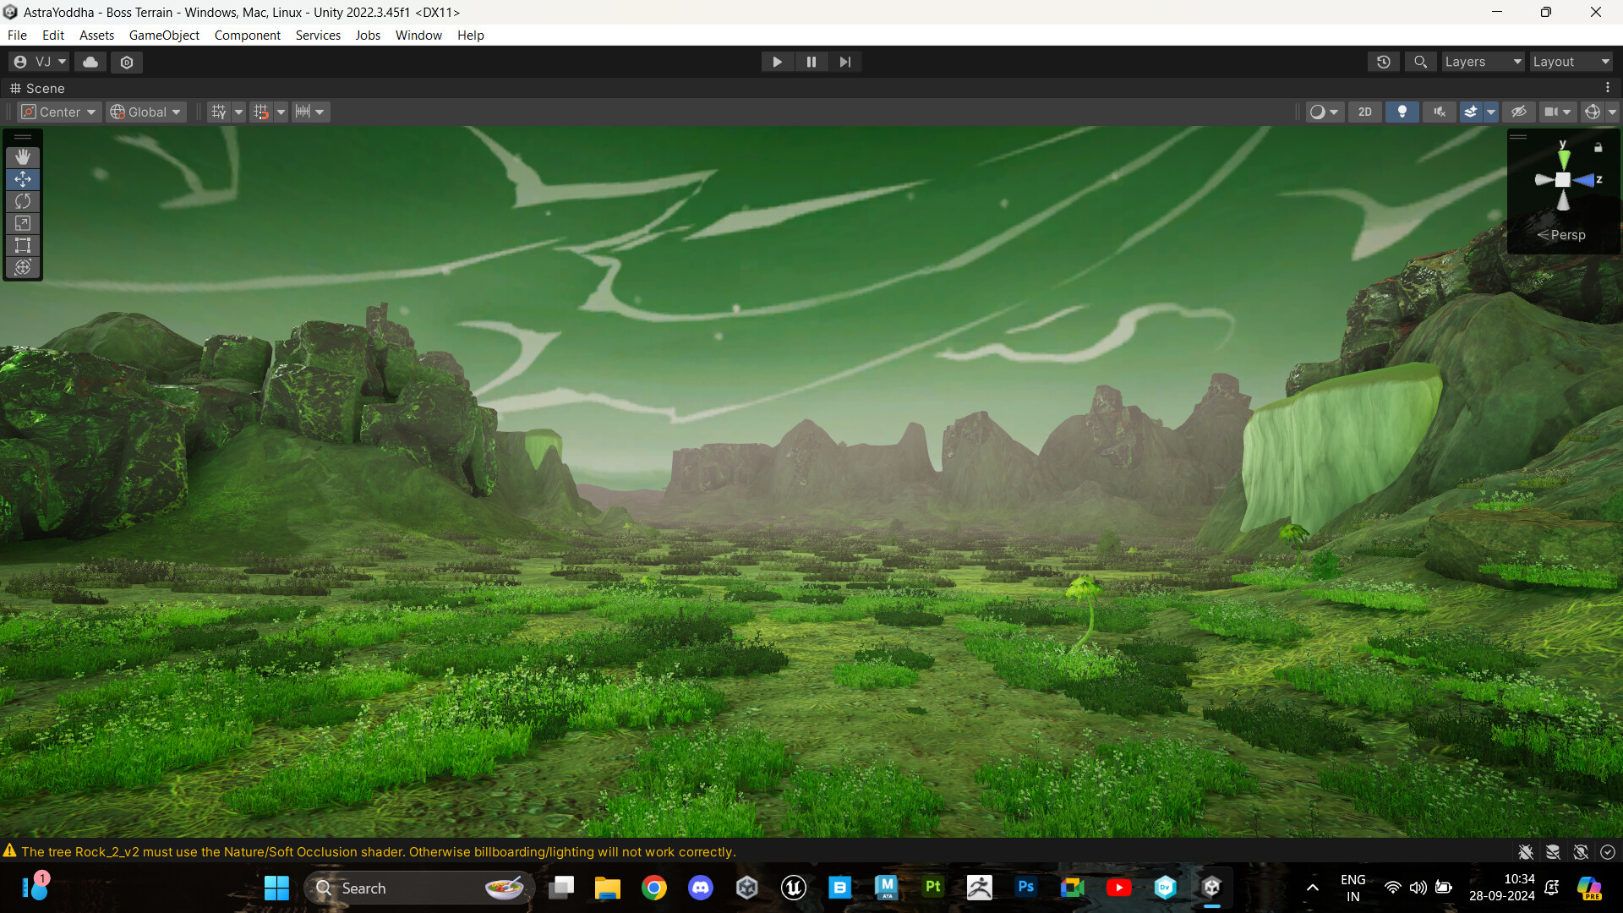This screenshot has height=913, width=1623.
Task: Select the Scale tool
Action: 23,223
